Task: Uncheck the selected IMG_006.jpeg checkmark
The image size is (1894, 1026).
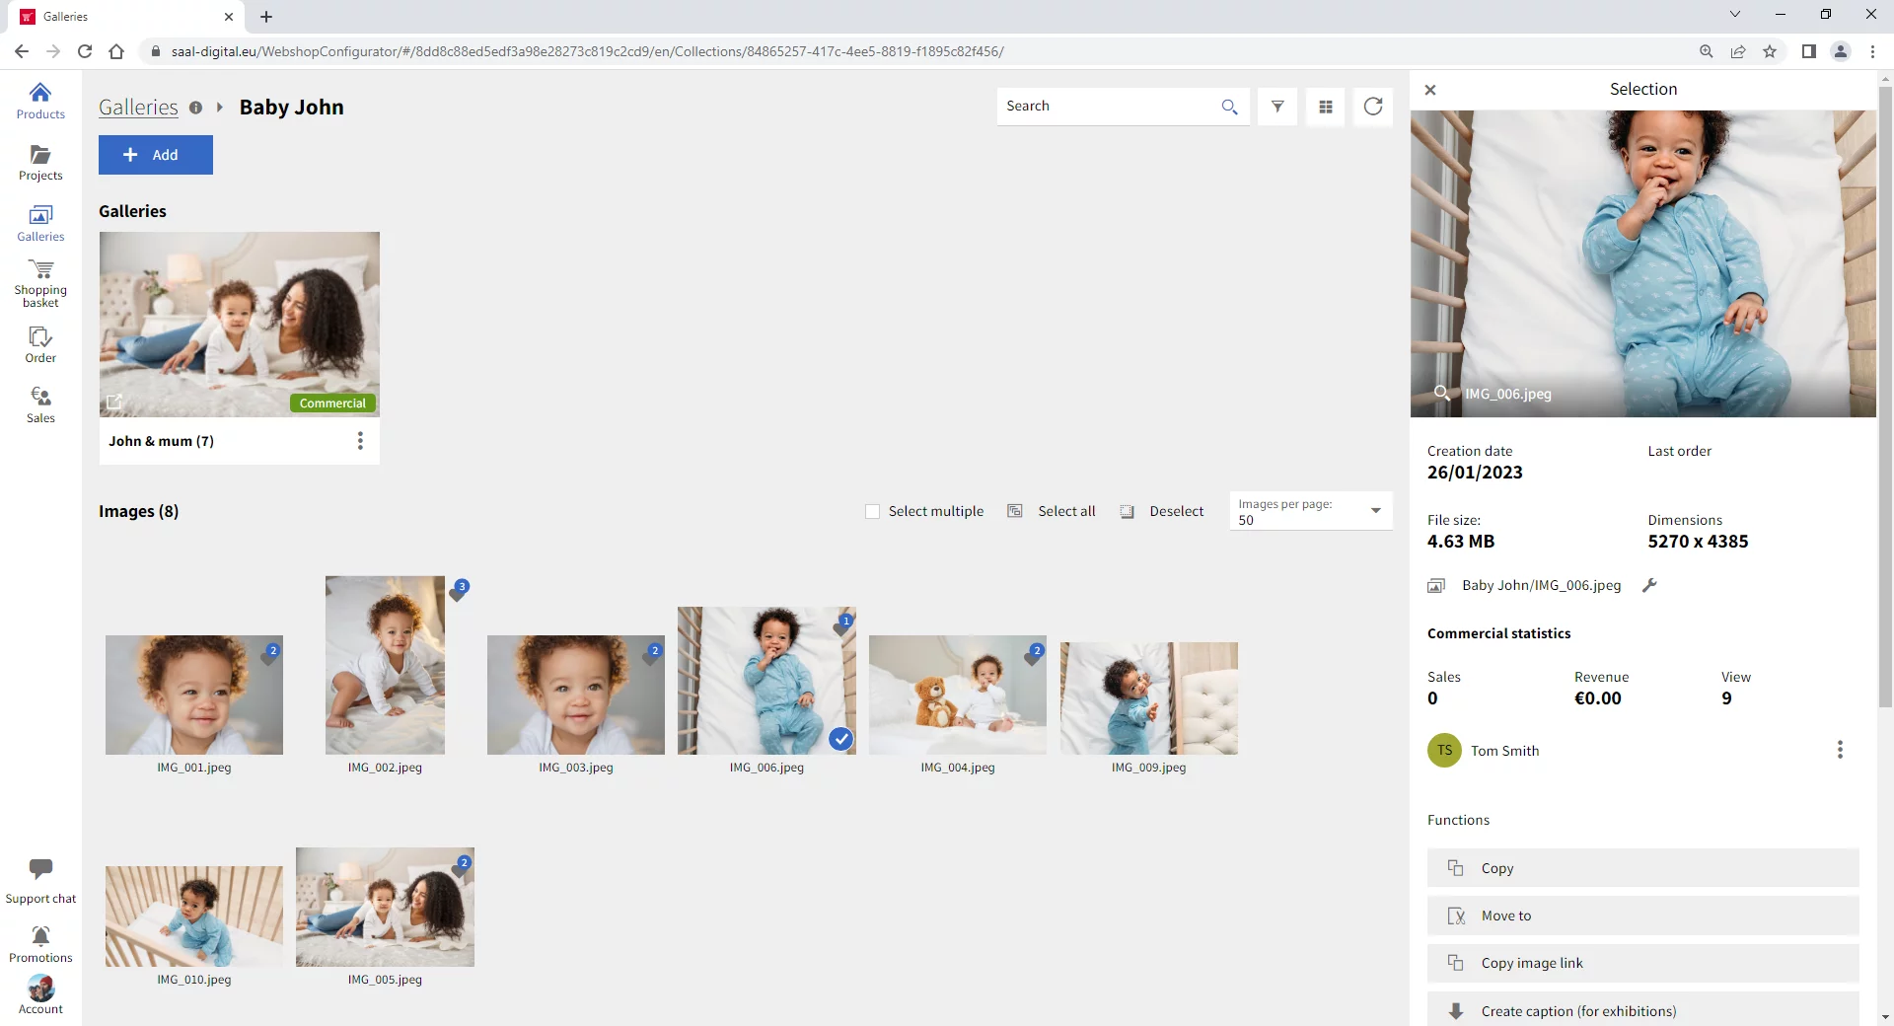Action: (840, 739)
